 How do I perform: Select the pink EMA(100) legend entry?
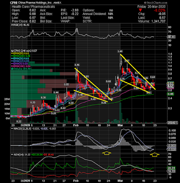tap(21, 66)
